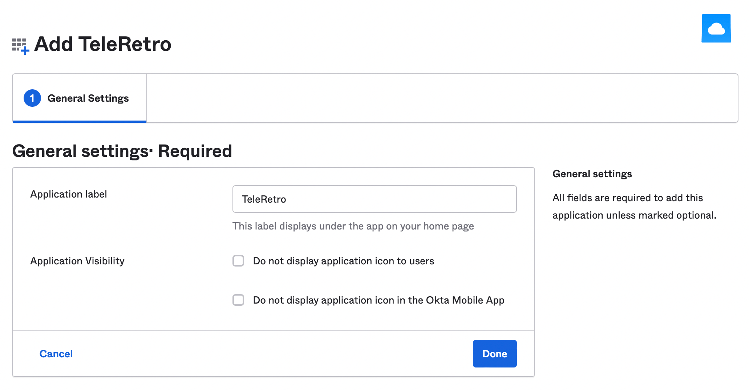749x390 pixels.
Task: Click the helper text about label on home page
Action: [x=353, y=226]
